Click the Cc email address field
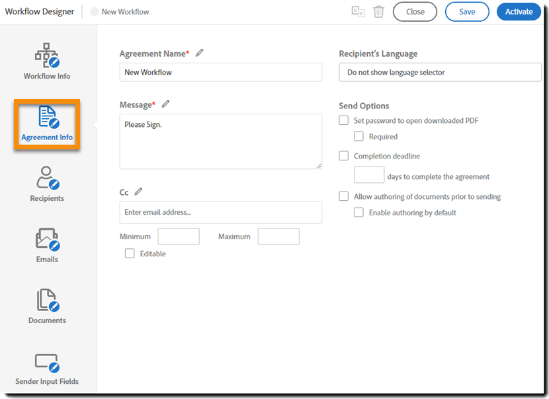The height and width of the screenshot is (399, 549). coord(220,212)
